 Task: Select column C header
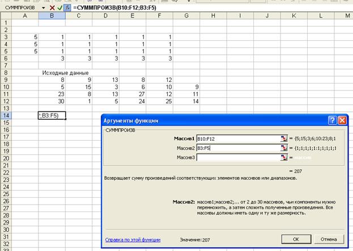tap(79, 16)
